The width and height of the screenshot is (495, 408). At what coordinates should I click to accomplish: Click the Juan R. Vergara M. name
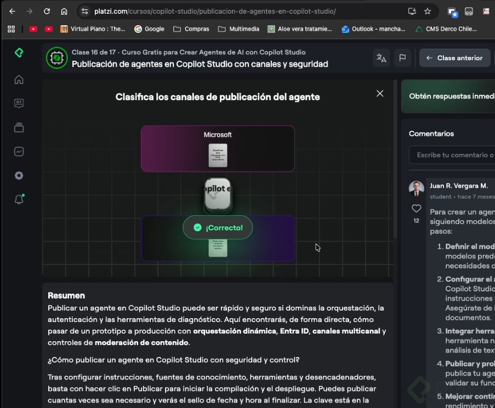(x=459, y=186)
